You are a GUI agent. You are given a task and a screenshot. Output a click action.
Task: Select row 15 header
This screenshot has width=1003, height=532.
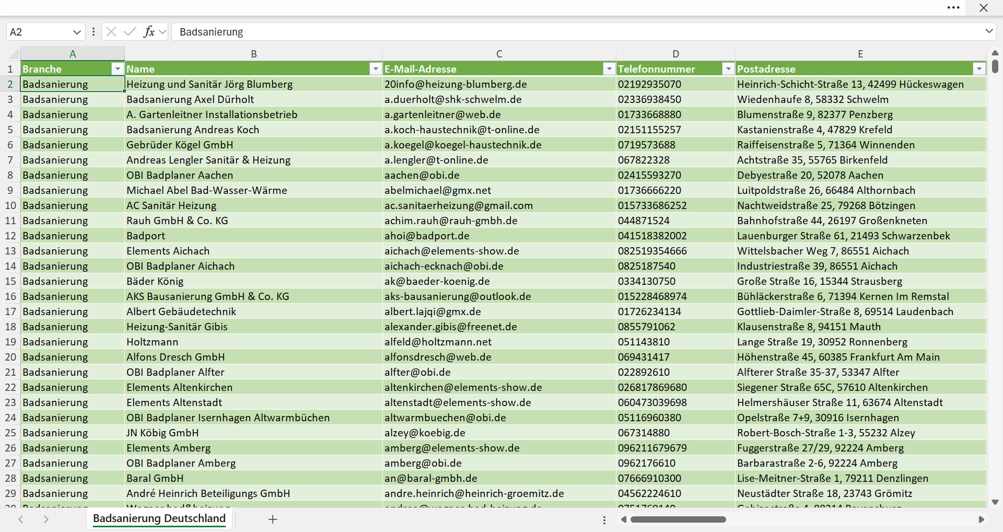[10, 281]
